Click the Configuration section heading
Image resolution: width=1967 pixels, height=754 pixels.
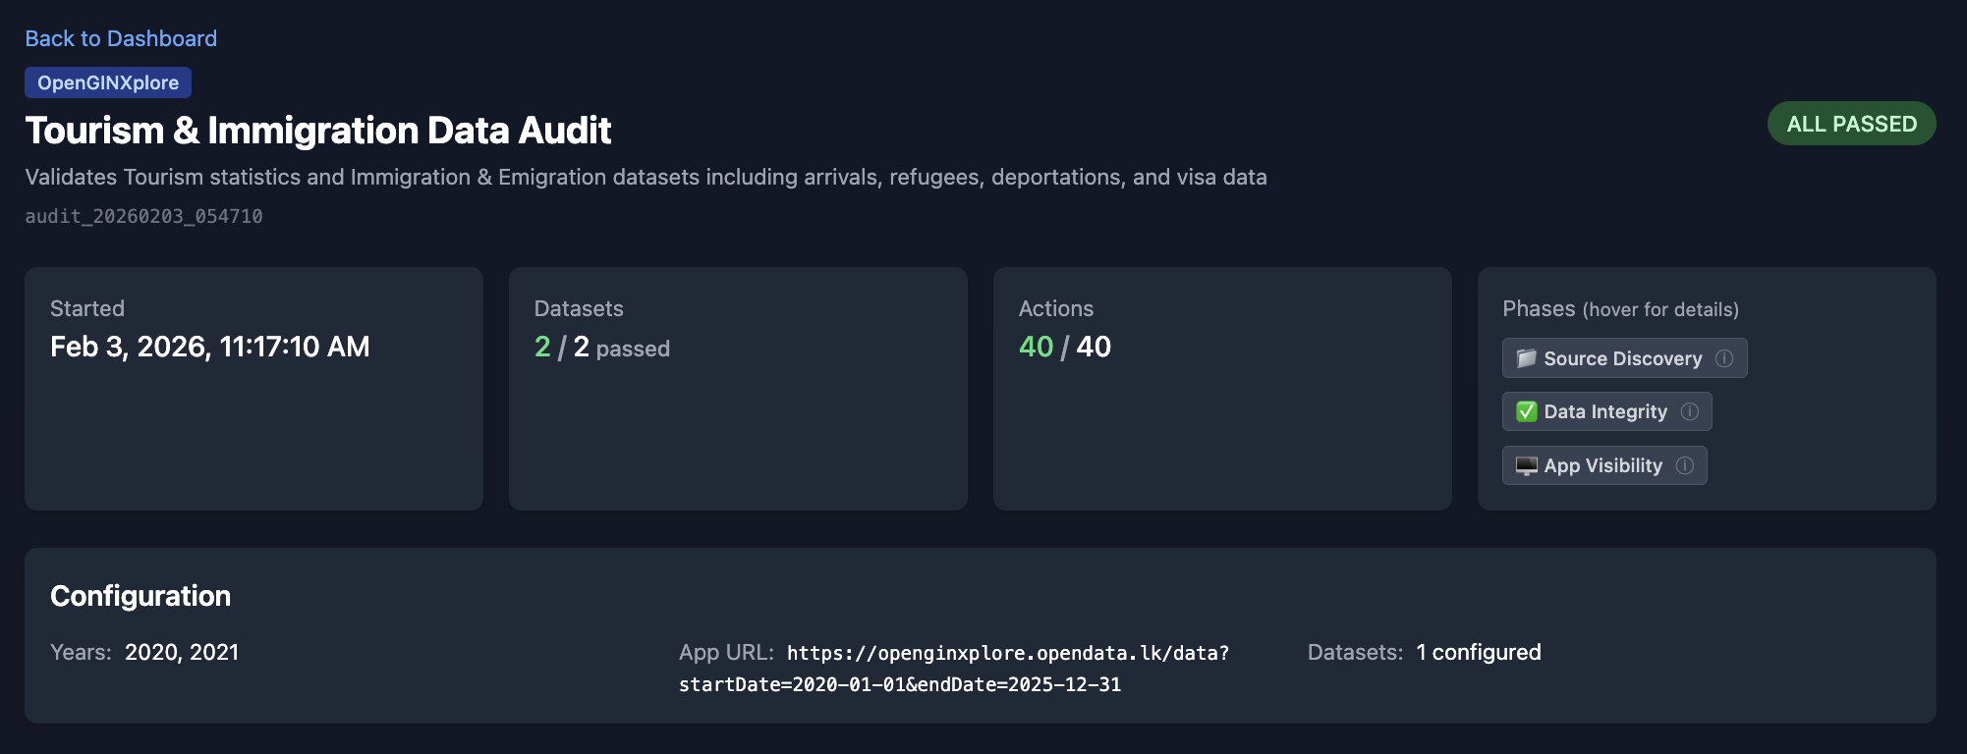pyautogui.click(x=140, y=596)
